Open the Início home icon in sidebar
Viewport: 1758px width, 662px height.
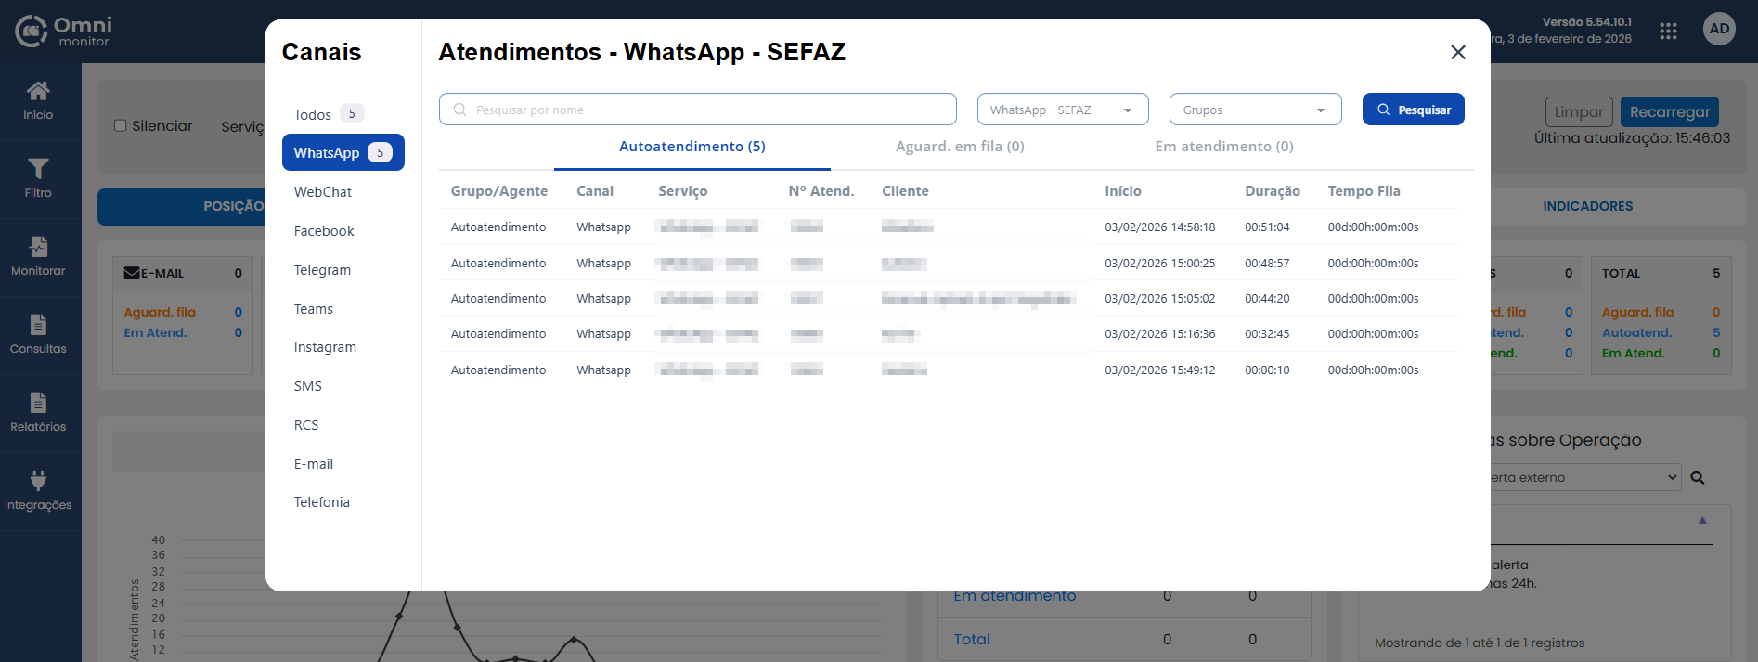[38, 92]
